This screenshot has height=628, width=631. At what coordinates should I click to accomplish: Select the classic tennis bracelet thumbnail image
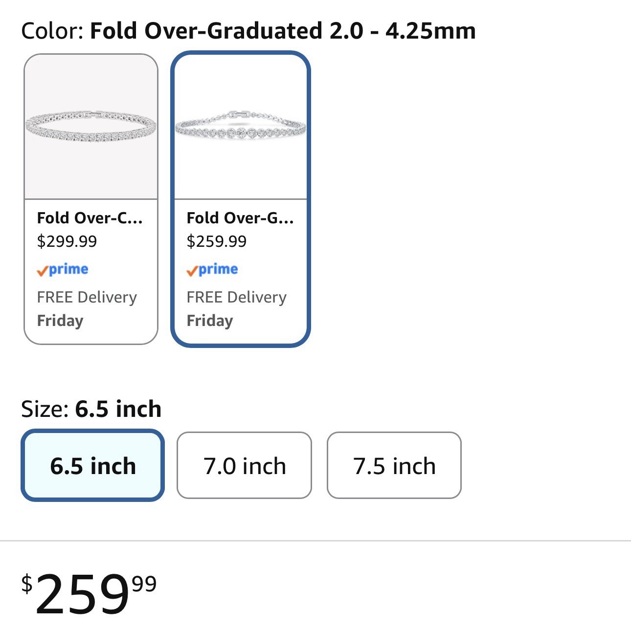tap(91, 127)
